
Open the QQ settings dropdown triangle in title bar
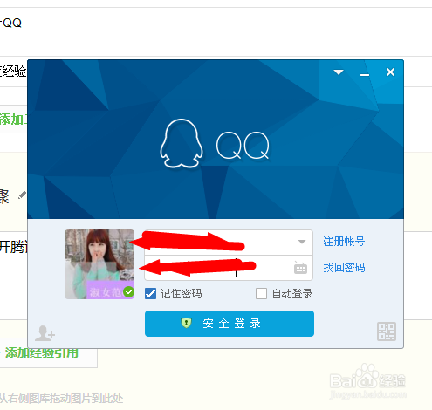[x=339, y=72]
